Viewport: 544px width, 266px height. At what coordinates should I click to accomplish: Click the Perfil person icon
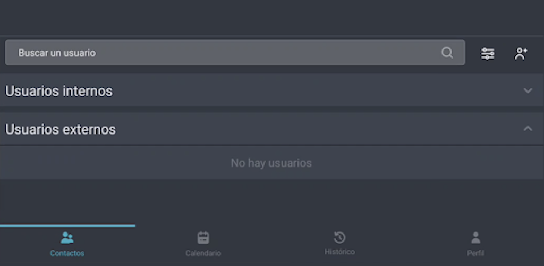(x=475, y=238)
